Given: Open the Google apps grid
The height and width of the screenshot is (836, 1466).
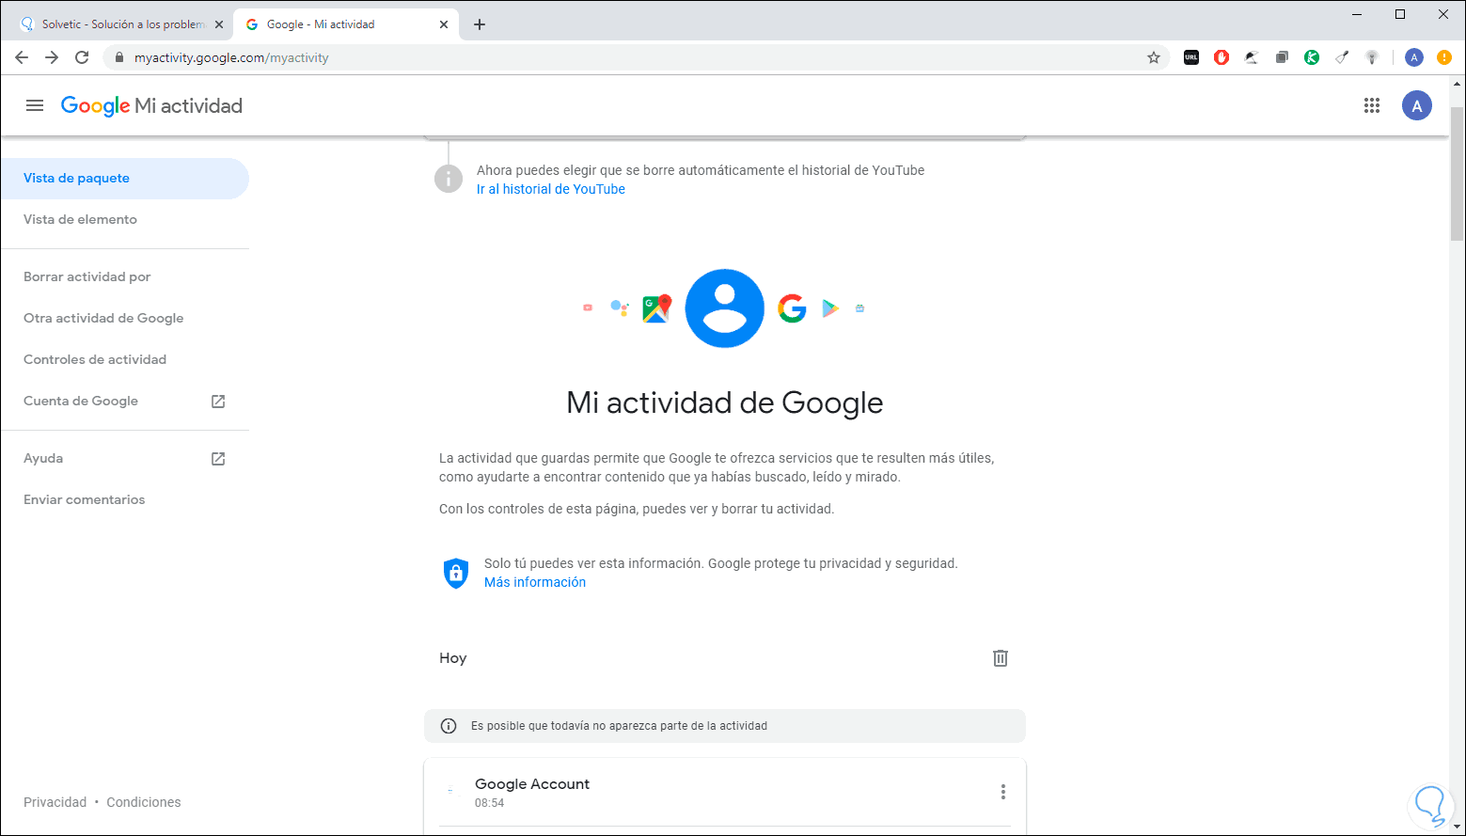Looking at the screenshot, I should pos(1372,105).
